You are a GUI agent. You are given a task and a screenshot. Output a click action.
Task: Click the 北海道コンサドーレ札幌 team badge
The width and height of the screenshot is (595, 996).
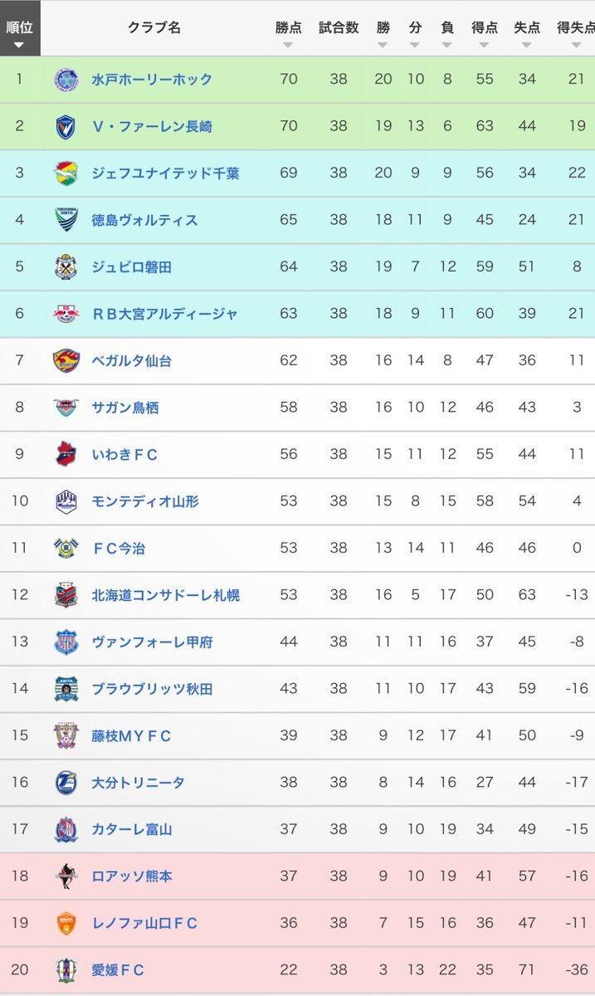coord(66,594)
